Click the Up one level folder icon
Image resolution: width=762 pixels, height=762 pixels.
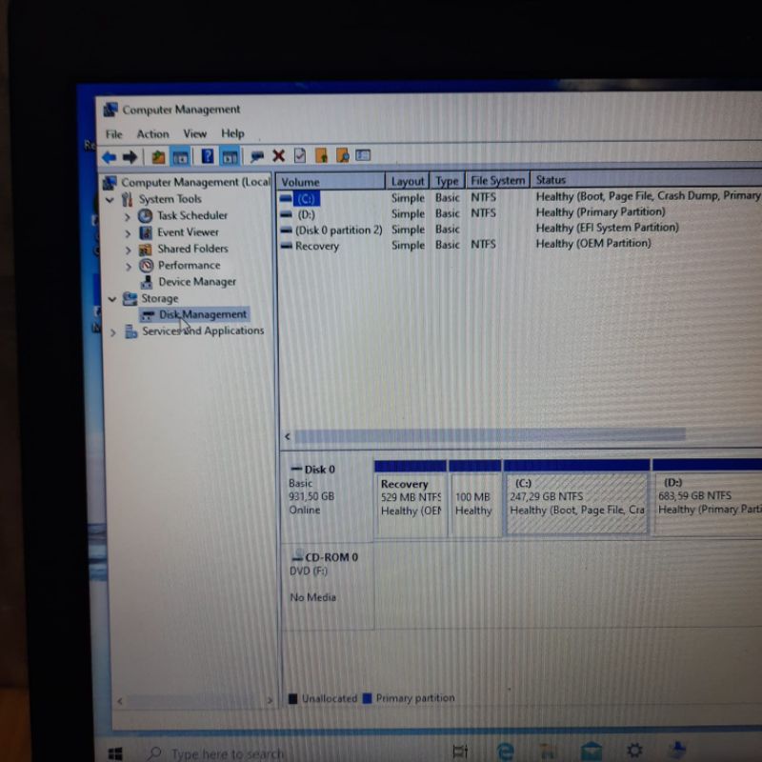[x=157, y=157]
